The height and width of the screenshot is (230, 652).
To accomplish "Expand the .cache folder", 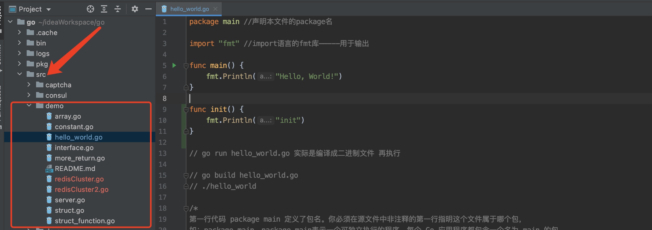I will [19, 32].
